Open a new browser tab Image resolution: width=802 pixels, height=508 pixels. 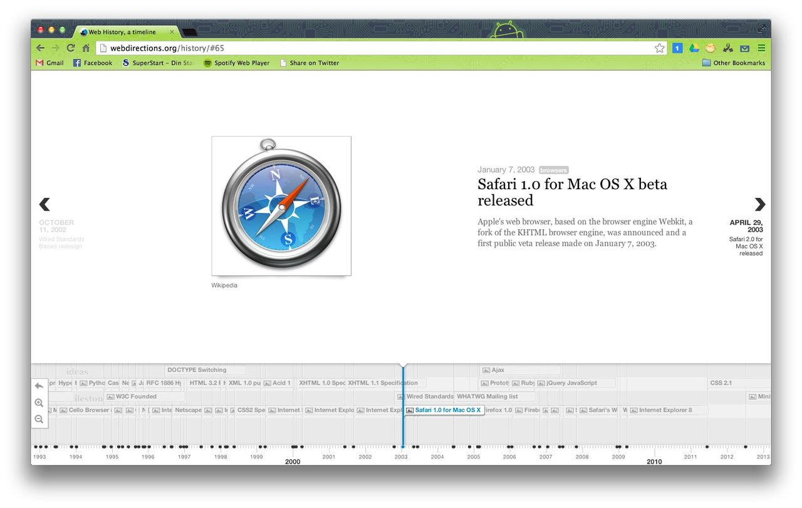point(189,32)
